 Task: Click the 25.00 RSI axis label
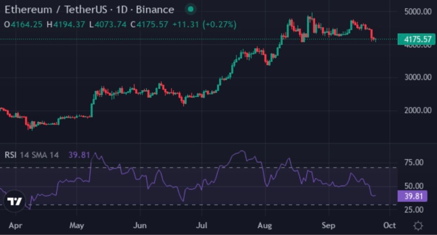pos(414,209)
